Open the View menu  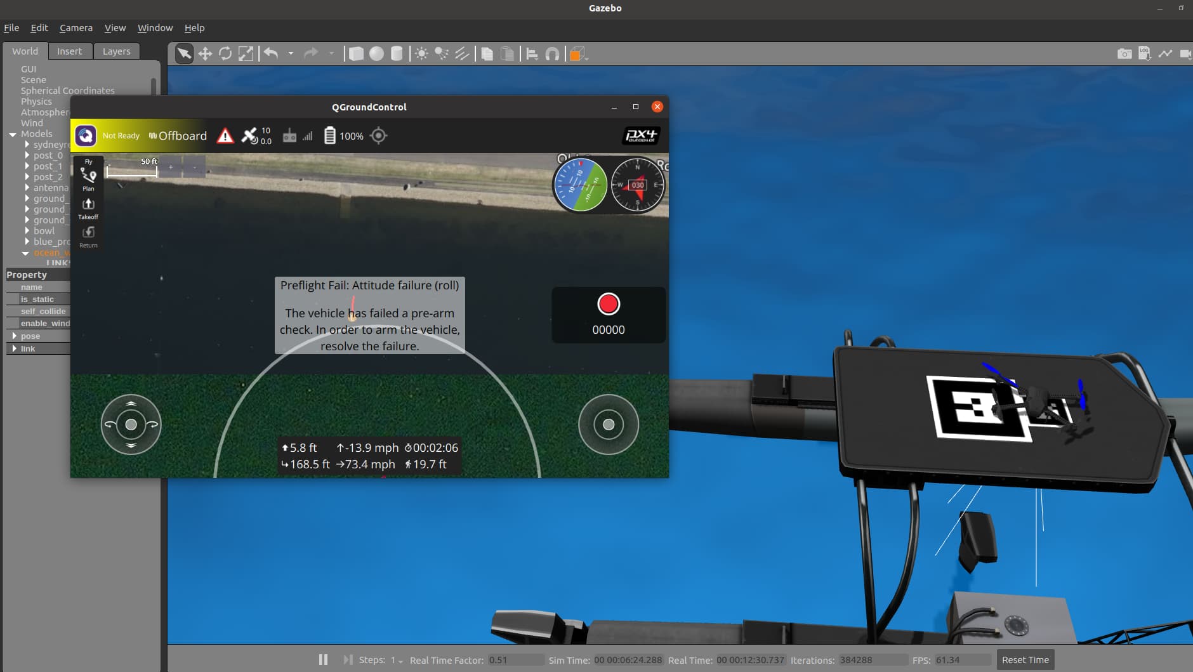115,28
